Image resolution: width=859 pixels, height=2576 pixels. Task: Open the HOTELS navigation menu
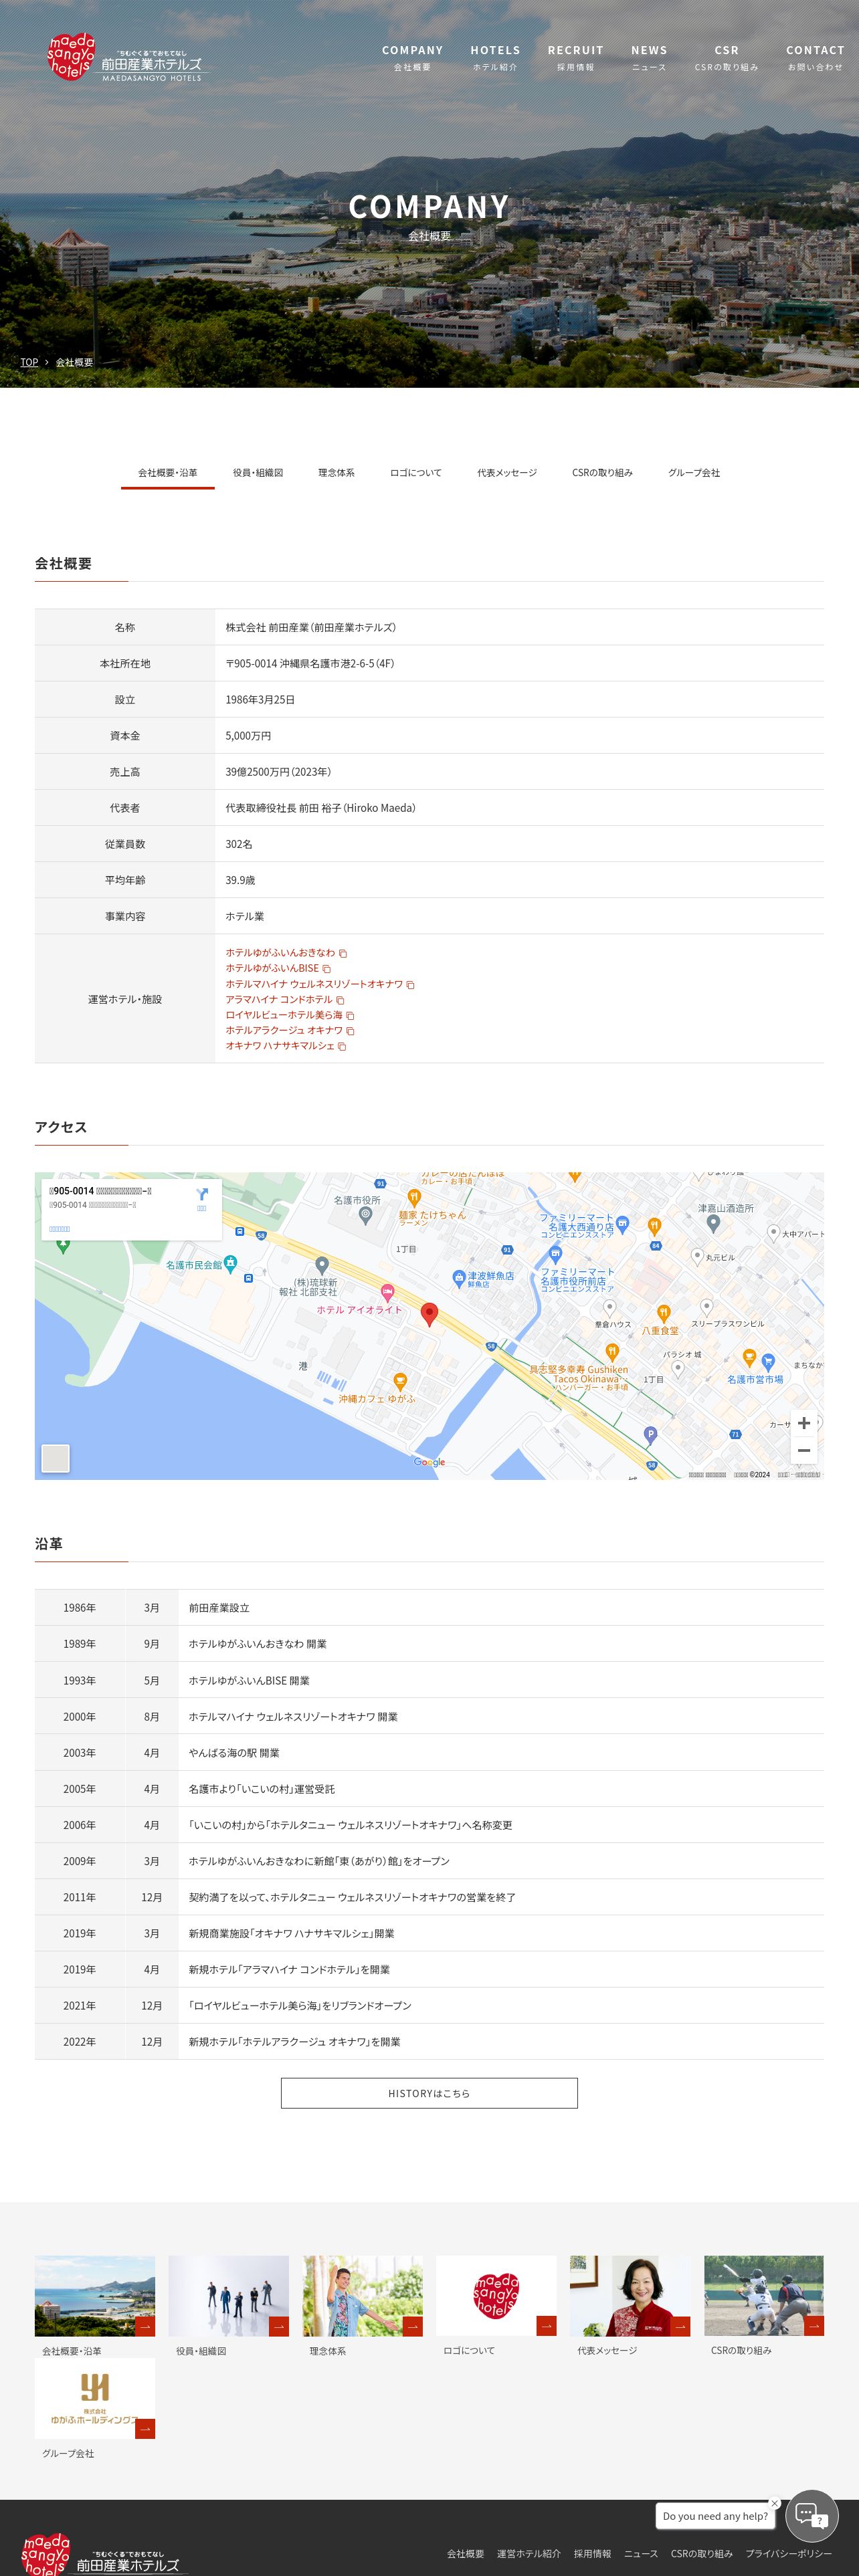pyautogui.click(x=495, y=58)
